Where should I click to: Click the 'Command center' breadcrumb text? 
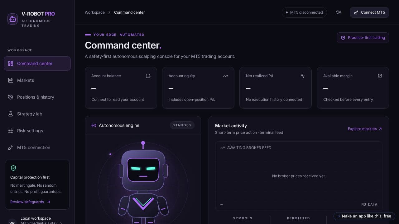coord(129,12)
